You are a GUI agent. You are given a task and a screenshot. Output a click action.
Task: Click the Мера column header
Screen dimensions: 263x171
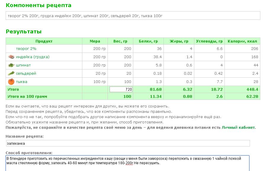95,41
